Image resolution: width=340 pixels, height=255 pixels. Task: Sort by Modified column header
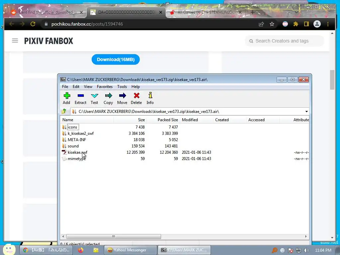point(196,120)
